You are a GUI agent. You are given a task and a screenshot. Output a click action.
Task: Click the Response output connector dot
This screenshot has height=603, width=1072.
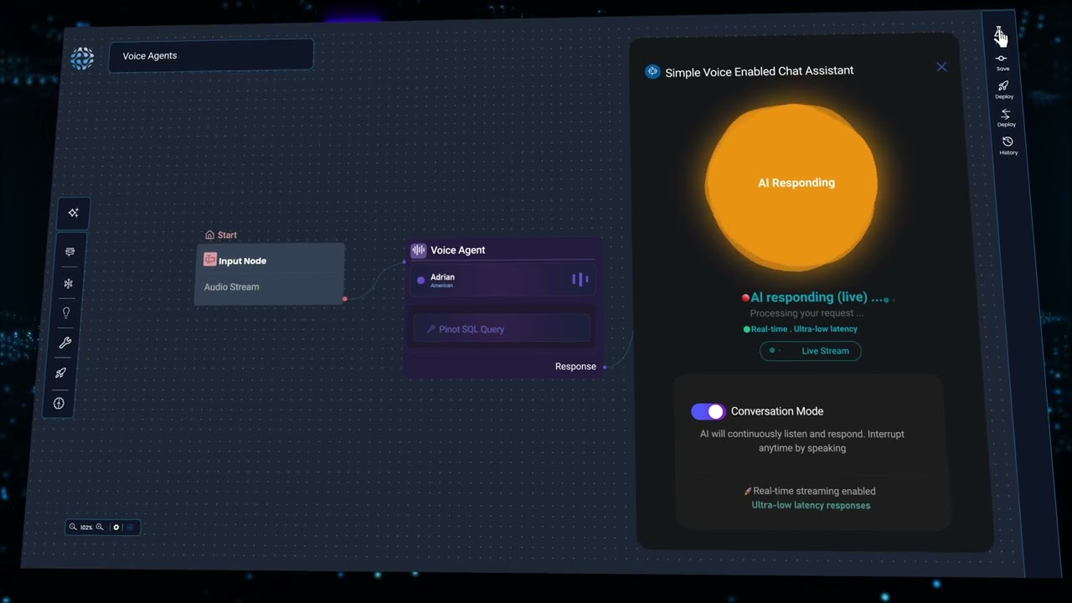(x=605, y=367)
